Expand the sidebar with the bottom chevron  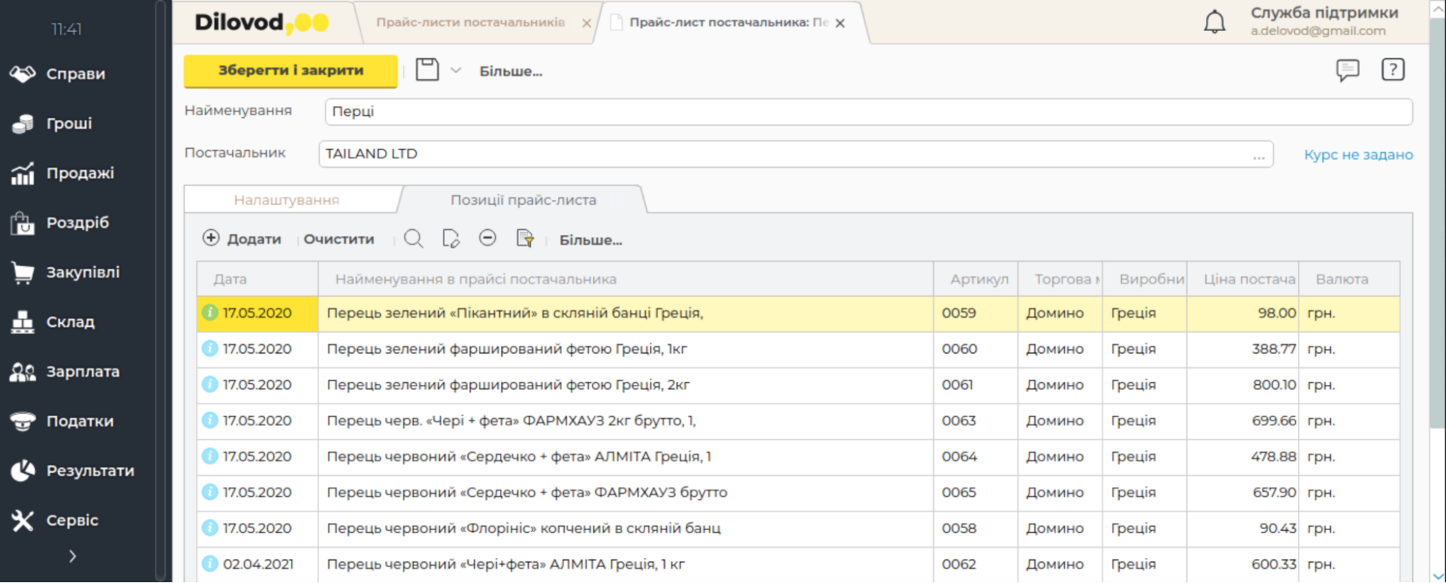coord(72,556)
